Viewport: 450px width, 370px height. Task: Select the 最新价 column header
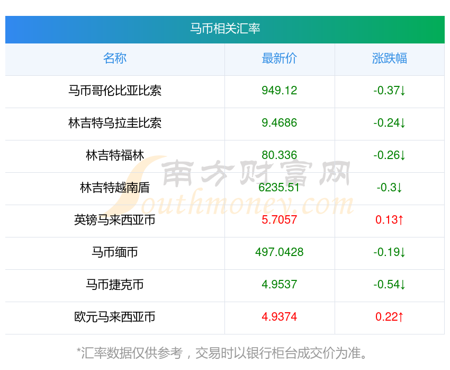279,58
